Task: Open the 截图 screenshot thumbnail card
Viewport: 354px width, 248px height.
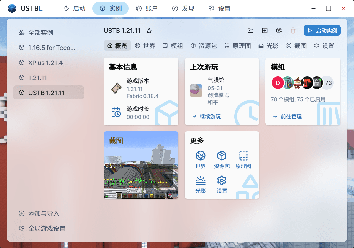Action: [141, 165]
